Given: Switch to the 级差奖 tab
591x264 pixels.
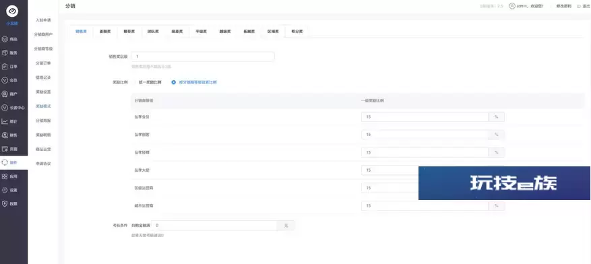Looking at the screenshot, I should [x=177, y=32].
